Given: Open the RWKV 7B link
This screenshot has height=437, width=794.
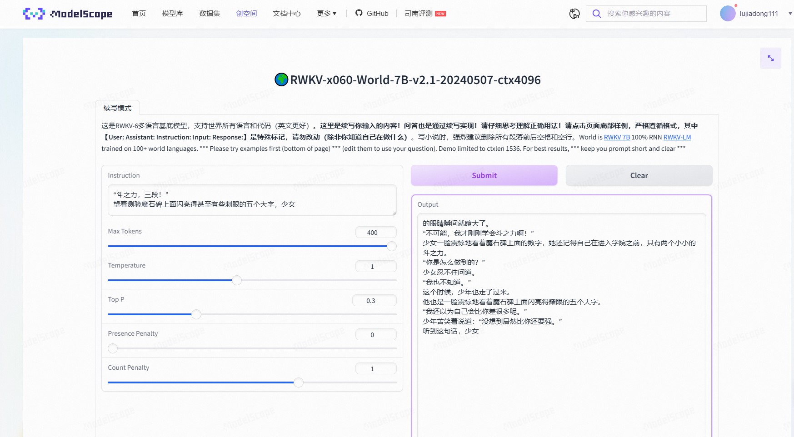Looking at the screenshot, I should [617, 137].
